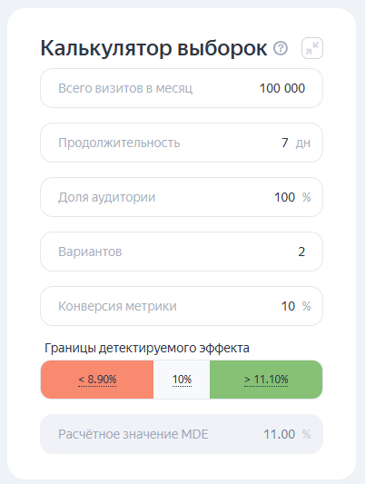Click the help question mark icon

281,48
